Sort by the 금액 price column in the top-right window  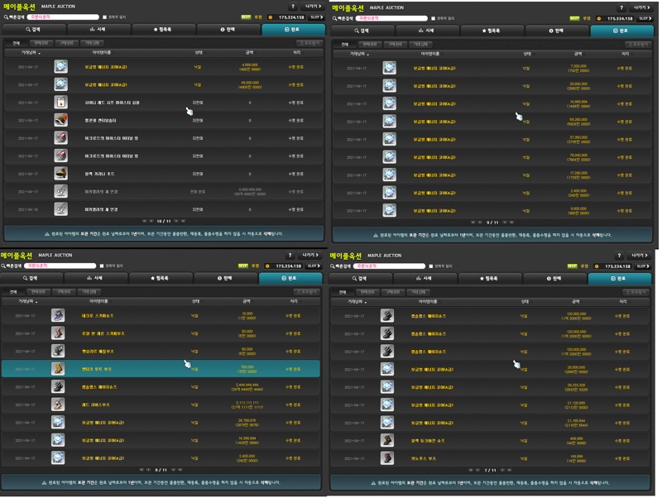pyautogui.click(x=578, y=54)
